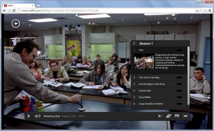Click the Pilot episode description text
This screenshot has height=131, width=214.
click(170, 61)
